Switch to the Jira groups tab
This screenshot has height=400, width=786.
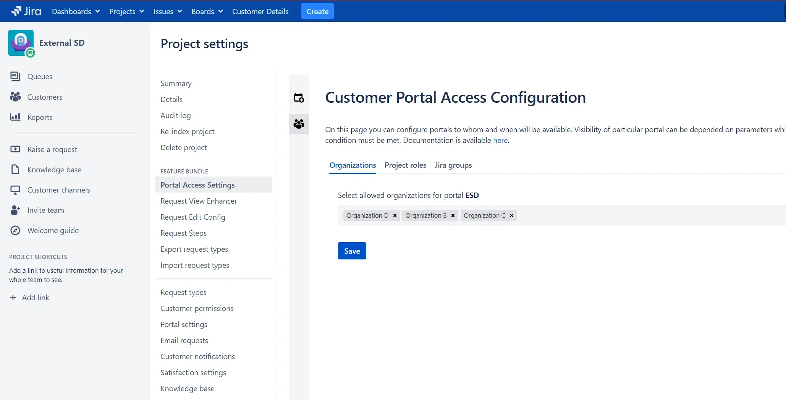click(453, 165)
